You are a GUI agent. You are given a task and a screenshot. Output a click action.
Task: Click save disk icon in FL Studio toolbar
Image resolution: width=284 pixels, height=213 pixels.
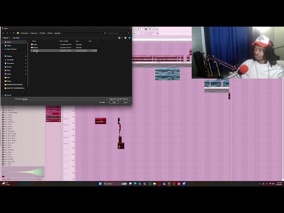coord(146,29)
